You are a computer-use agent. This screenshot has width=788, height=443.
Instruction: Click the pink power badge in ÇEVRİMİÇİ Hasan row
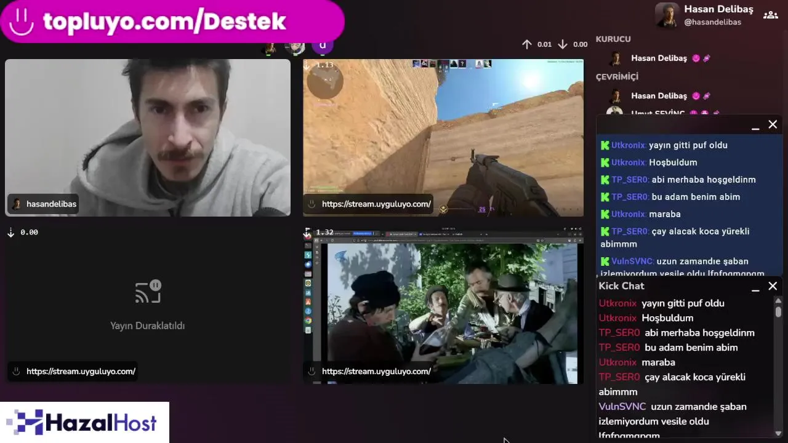(x=696, y=96)
